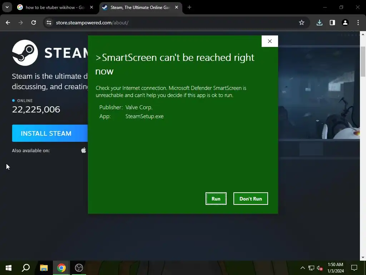Click the page vertical scrollbar thumb
Screen dimensions: 366x275
363,62
